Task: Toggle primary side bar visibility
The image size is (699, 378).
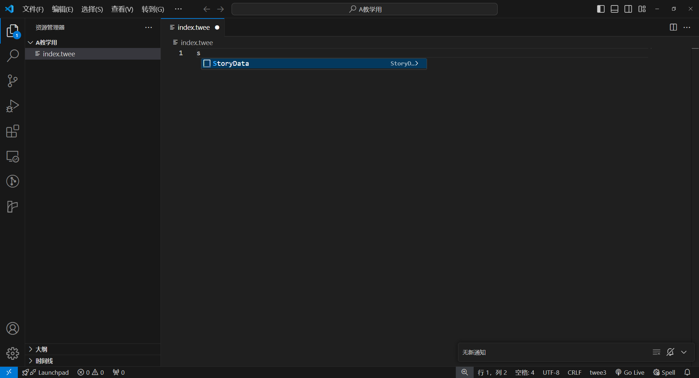Action: coord(601,9)
